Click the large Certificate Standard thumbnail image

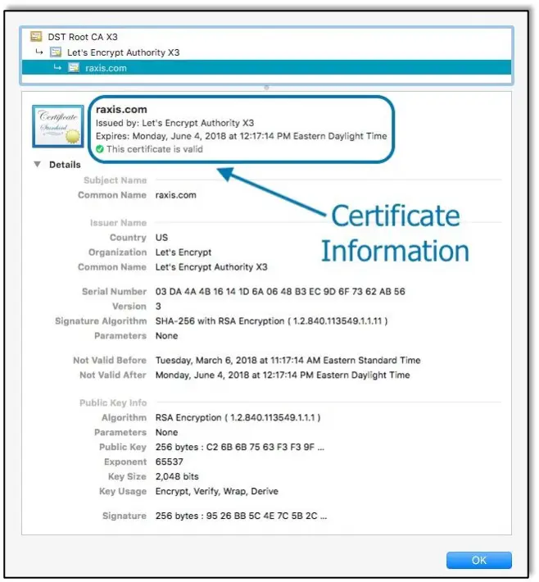[x=58, y=126]
